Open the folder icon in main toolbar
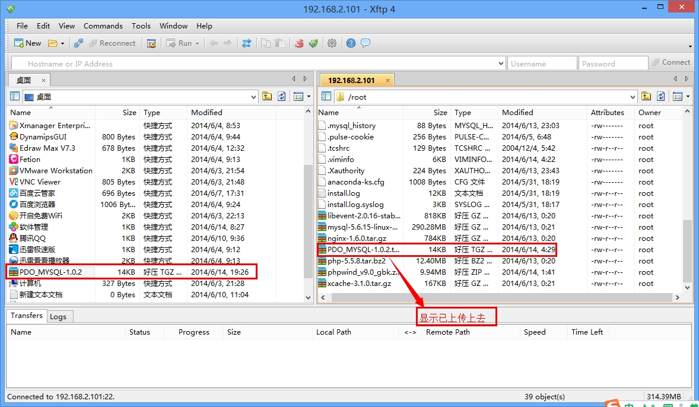 tap(53, 43)
